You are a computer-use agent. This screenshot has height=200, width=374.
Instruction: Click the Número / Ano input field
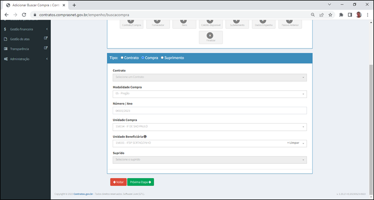(x=210, y=110)
